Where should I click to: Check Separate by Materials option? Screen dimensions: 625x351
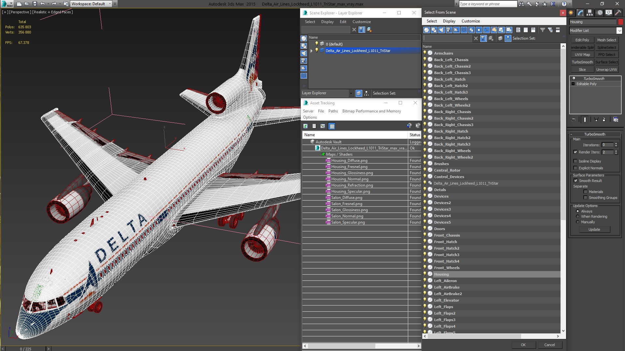pos(585,192)
